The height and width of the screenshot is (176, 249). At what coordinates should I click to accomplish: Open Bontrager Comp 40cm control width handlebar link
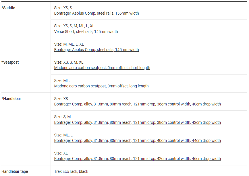click(137, 140)
